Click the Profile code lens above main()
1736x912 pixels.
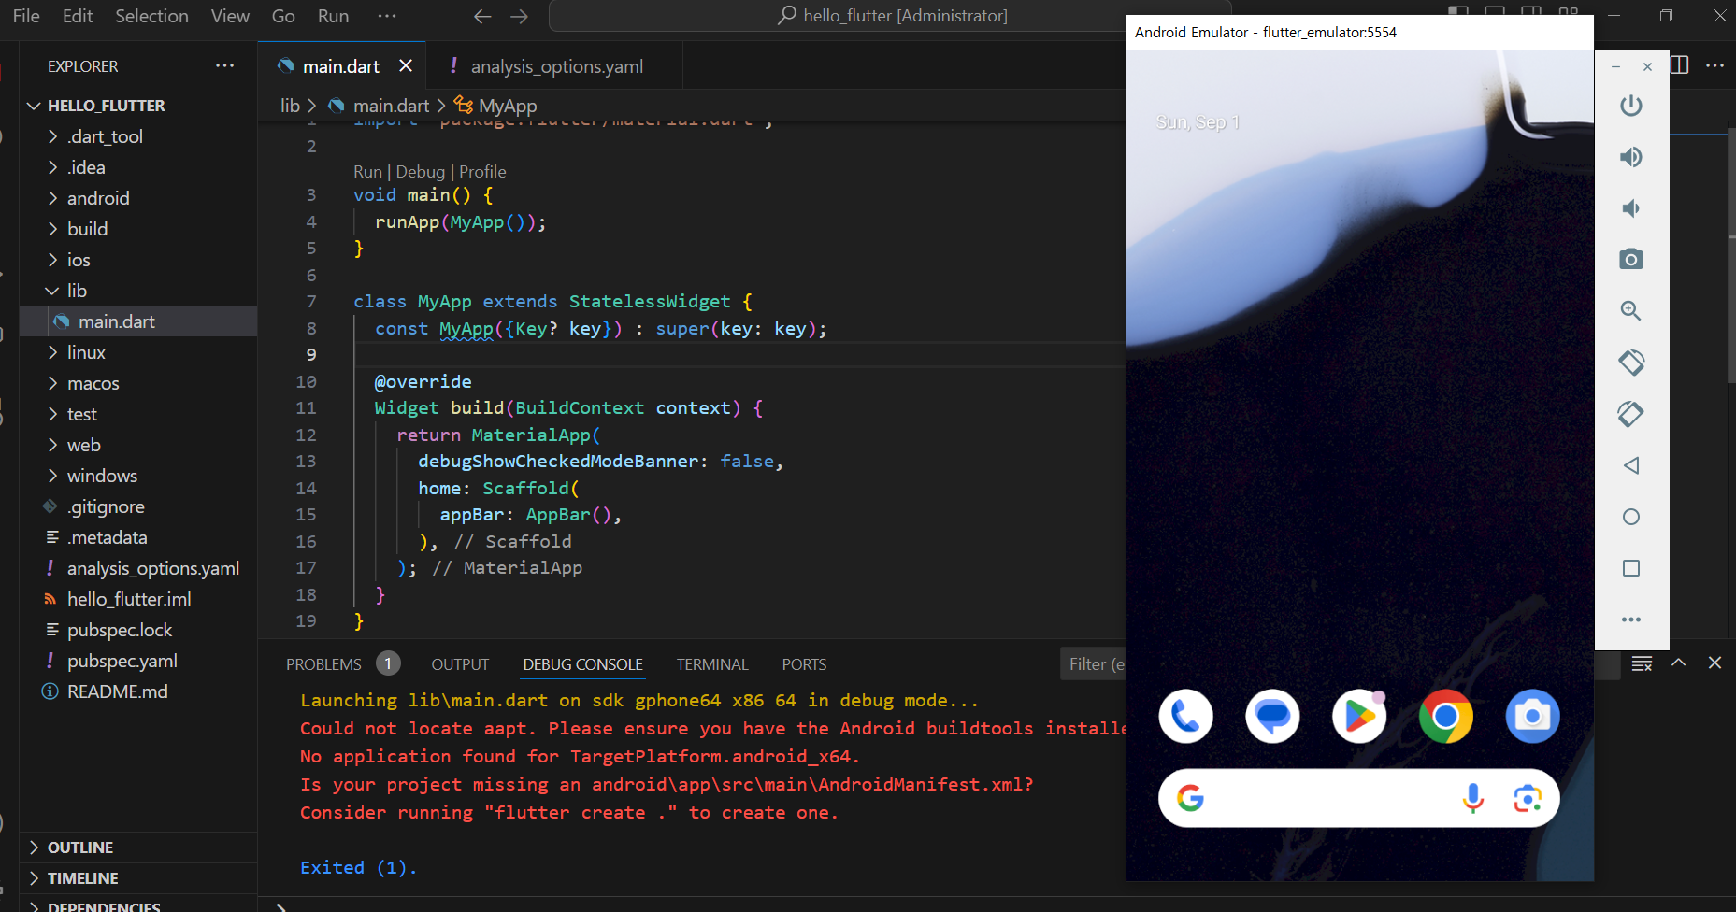click(x=482, y=172)
